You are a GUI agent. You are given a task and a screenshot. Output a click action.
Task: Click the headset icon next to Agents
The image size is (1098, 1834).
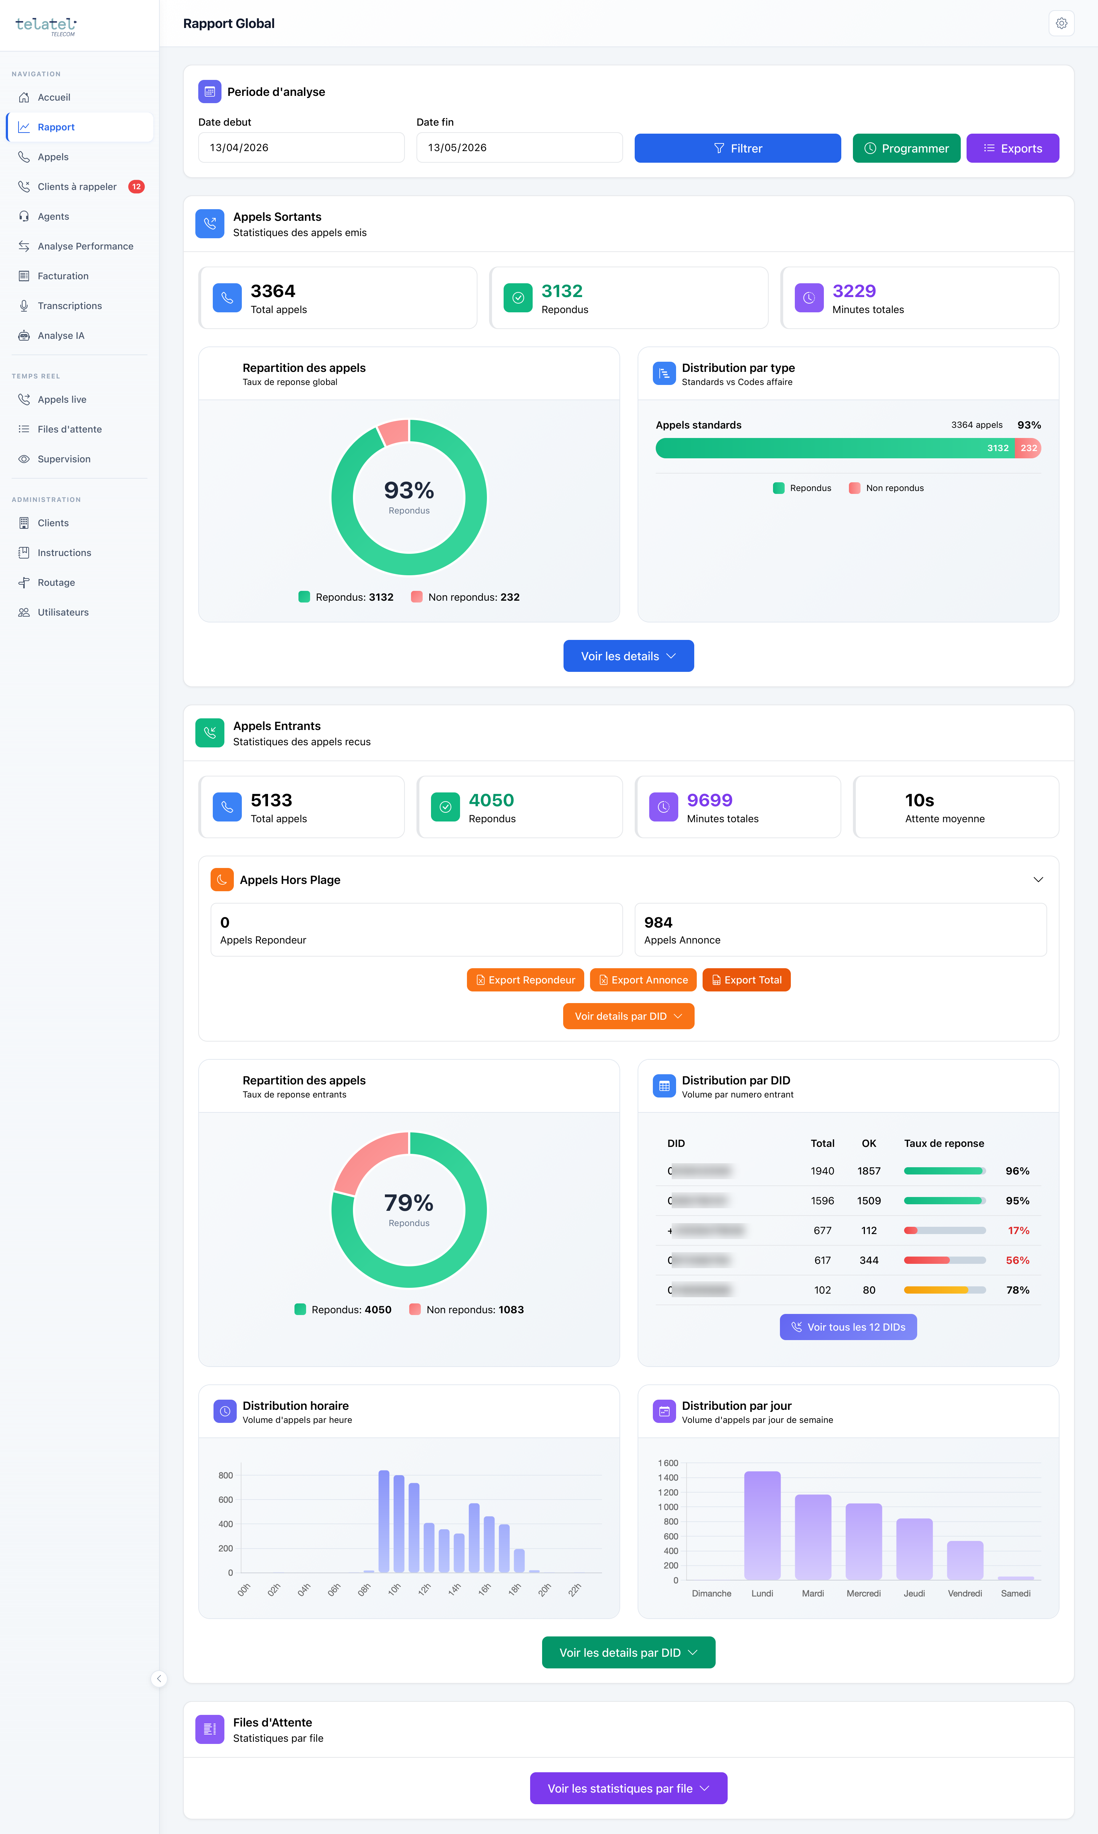coord(24,217)
